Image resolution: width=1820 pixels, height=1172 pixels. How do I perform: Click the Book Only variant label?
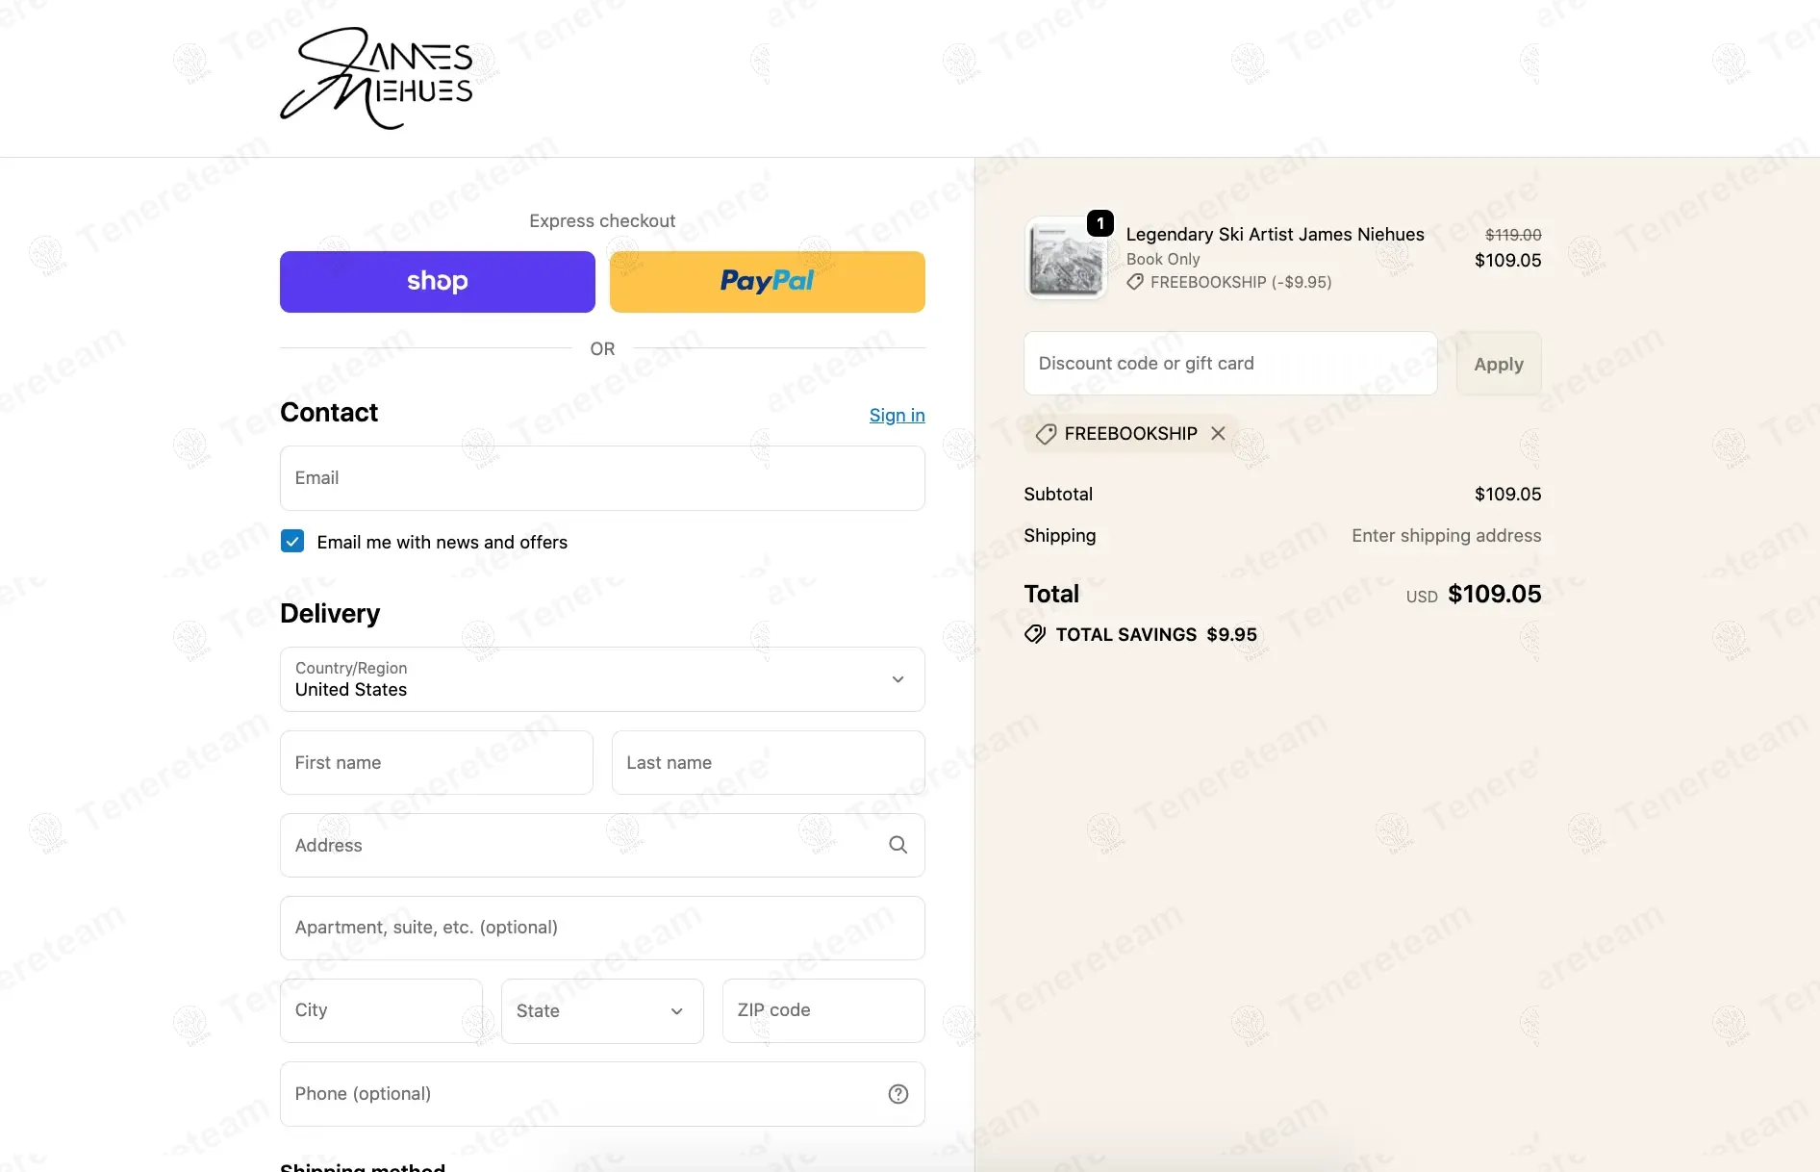click(1163, 259)
